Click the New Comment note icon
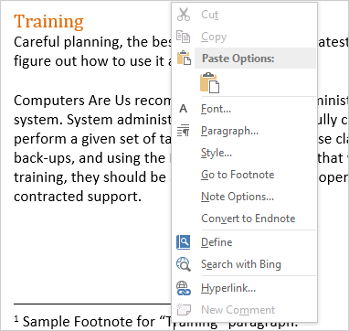 [x=184, y=310]
